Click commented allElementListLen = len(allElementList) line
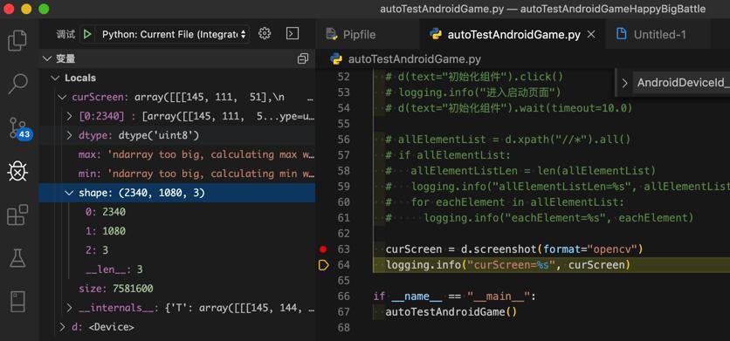This screenshot has width=730, height=341. [520, 171]
